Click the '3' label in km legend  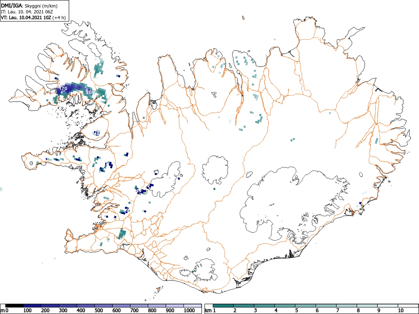coord(256,311)
